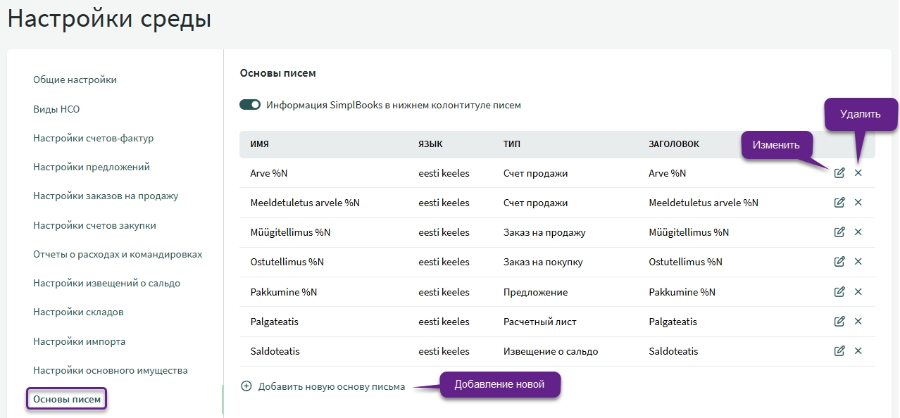Viewport: 900px width, 418px height.
Task: Click the ТИП column header
Action: coord(512,144)
